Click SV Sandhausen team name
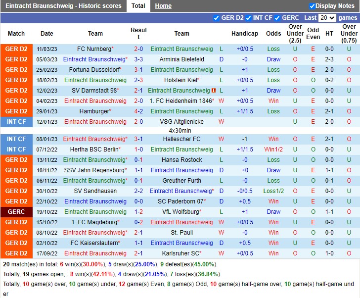Image resolution: width=360 pixels, height=298 pixels. tap(95, 191)
